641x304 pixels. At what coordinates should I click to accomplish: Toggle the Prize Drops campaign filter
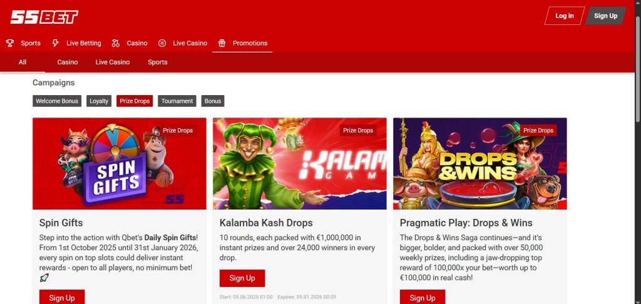pos(135,101)
